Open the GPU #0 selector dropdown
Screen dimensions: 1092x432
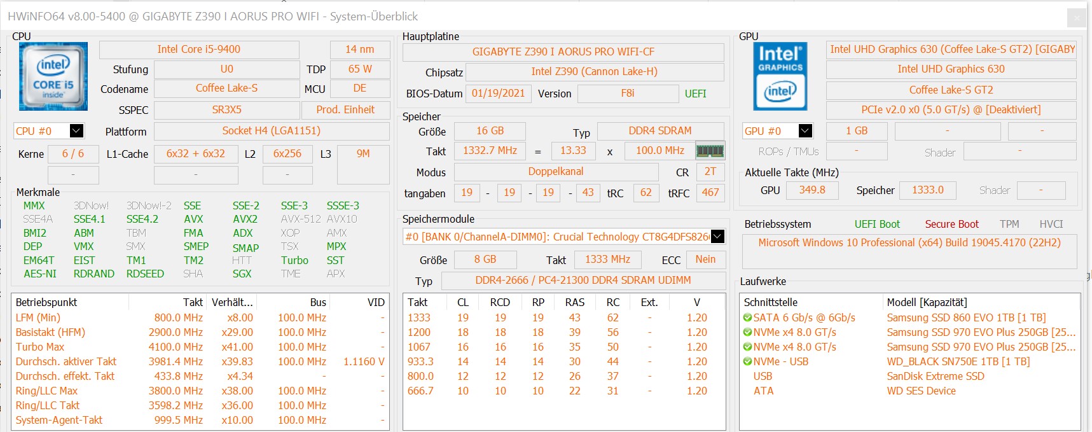(805, 131)
